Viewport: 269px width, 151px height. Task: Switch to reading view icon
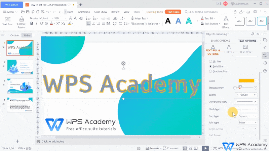[196, 148]
